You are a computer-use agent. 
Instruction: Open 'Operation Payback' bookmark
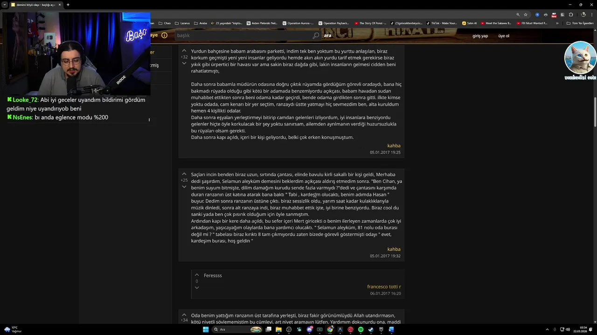[x=333, y=23]
